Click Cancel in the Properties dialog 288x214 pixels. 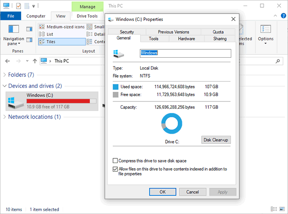click(192, 192)
